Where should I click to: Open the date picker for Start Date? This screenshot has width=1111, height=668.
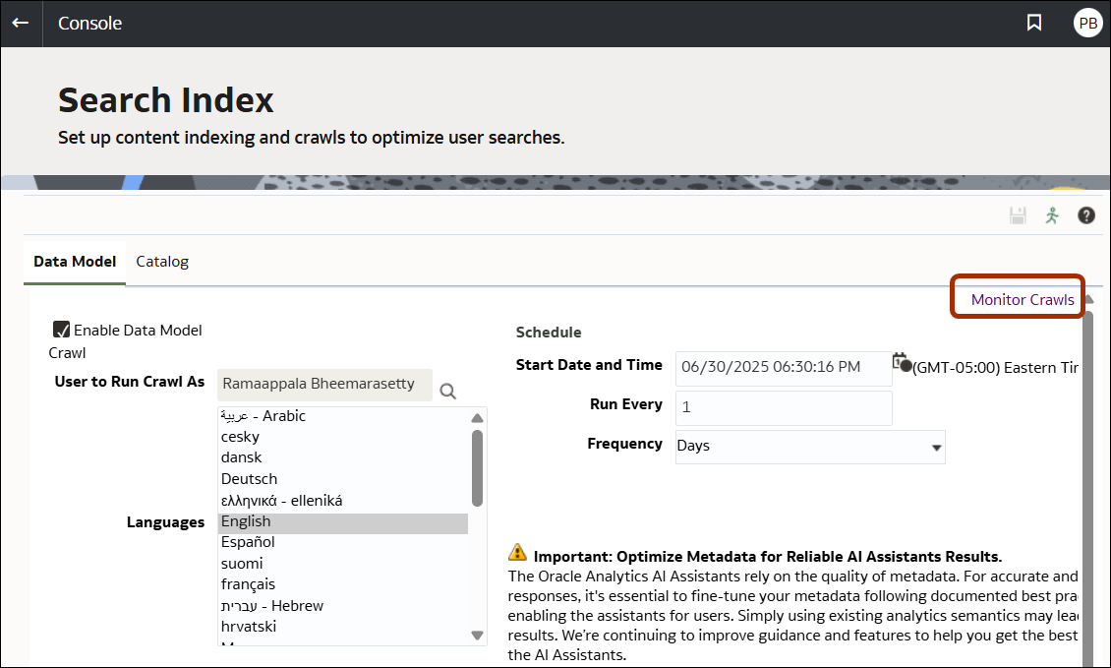tap(901, 362)
